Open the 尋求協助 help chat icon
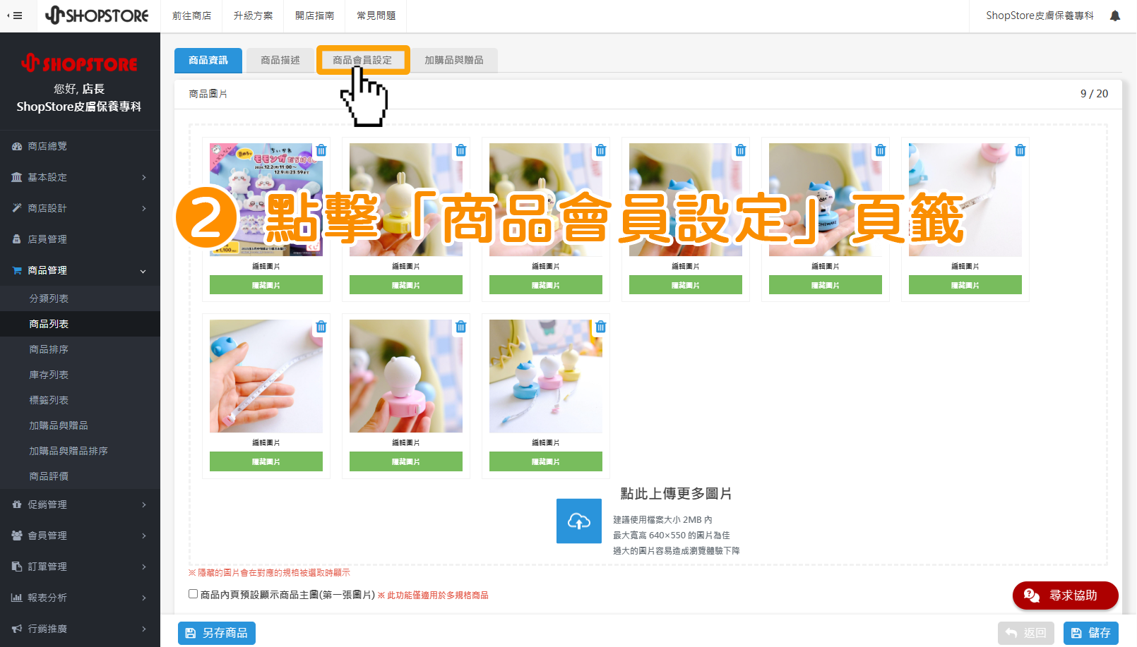The width and height of the screenshot is (1137, 647). (1032, 595)
